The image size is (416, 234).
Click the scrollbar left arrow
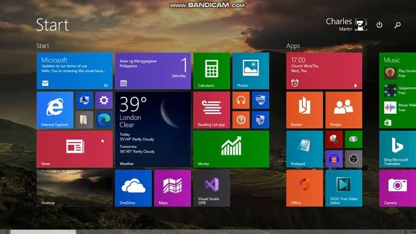click(6, 232)
